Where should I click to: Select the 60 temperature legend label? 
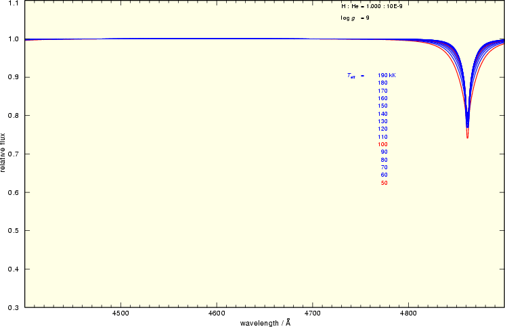(x=385, y=175)
